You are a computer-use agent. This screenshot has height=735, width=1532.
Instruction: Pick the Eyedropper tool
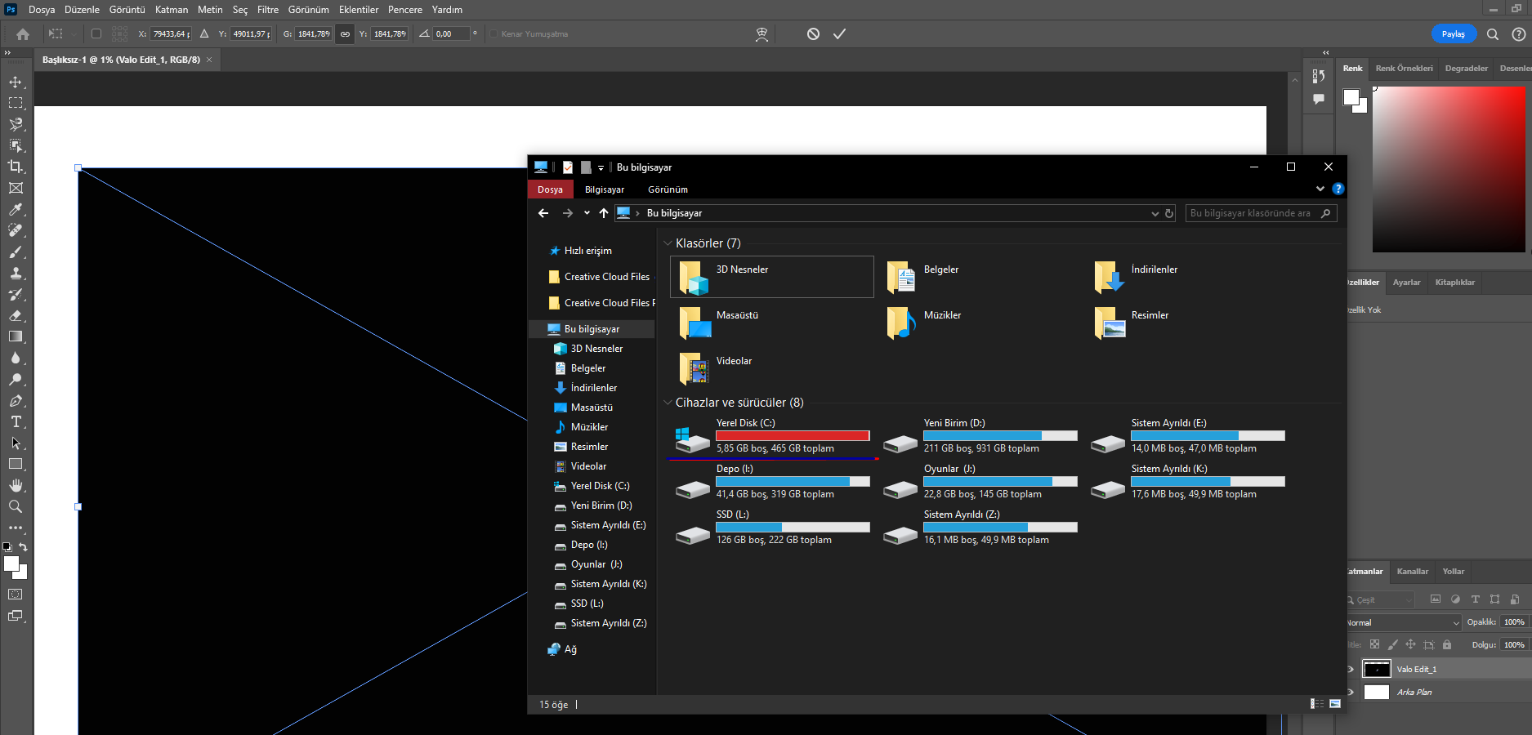(x=16, y=210)
